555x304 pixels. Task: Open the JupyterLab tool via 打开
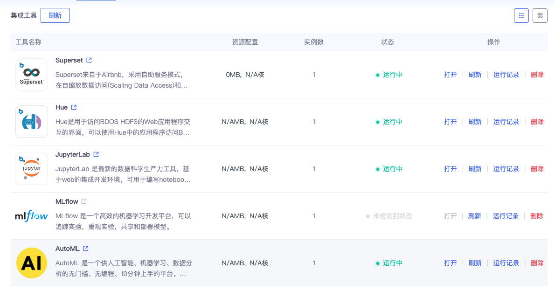click(450, 169)
